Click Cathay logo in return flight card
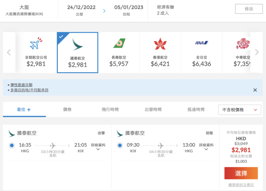The height and width of the screenshot is (191, 266). [120, 133]
